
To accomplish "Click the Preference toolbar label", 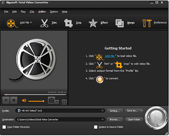I will coord(160,23).
